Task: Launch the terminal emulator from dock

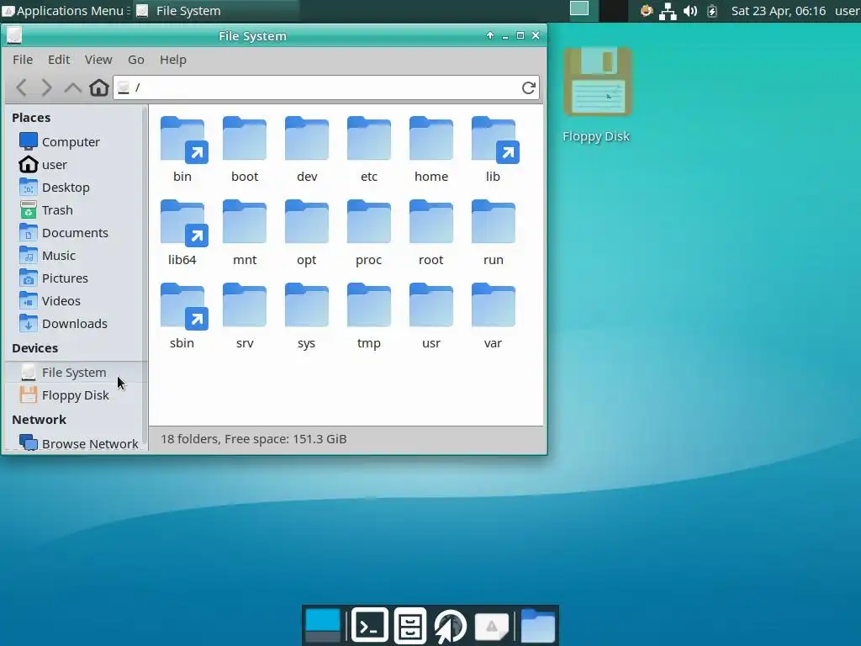Action: (x=369, y=625)
